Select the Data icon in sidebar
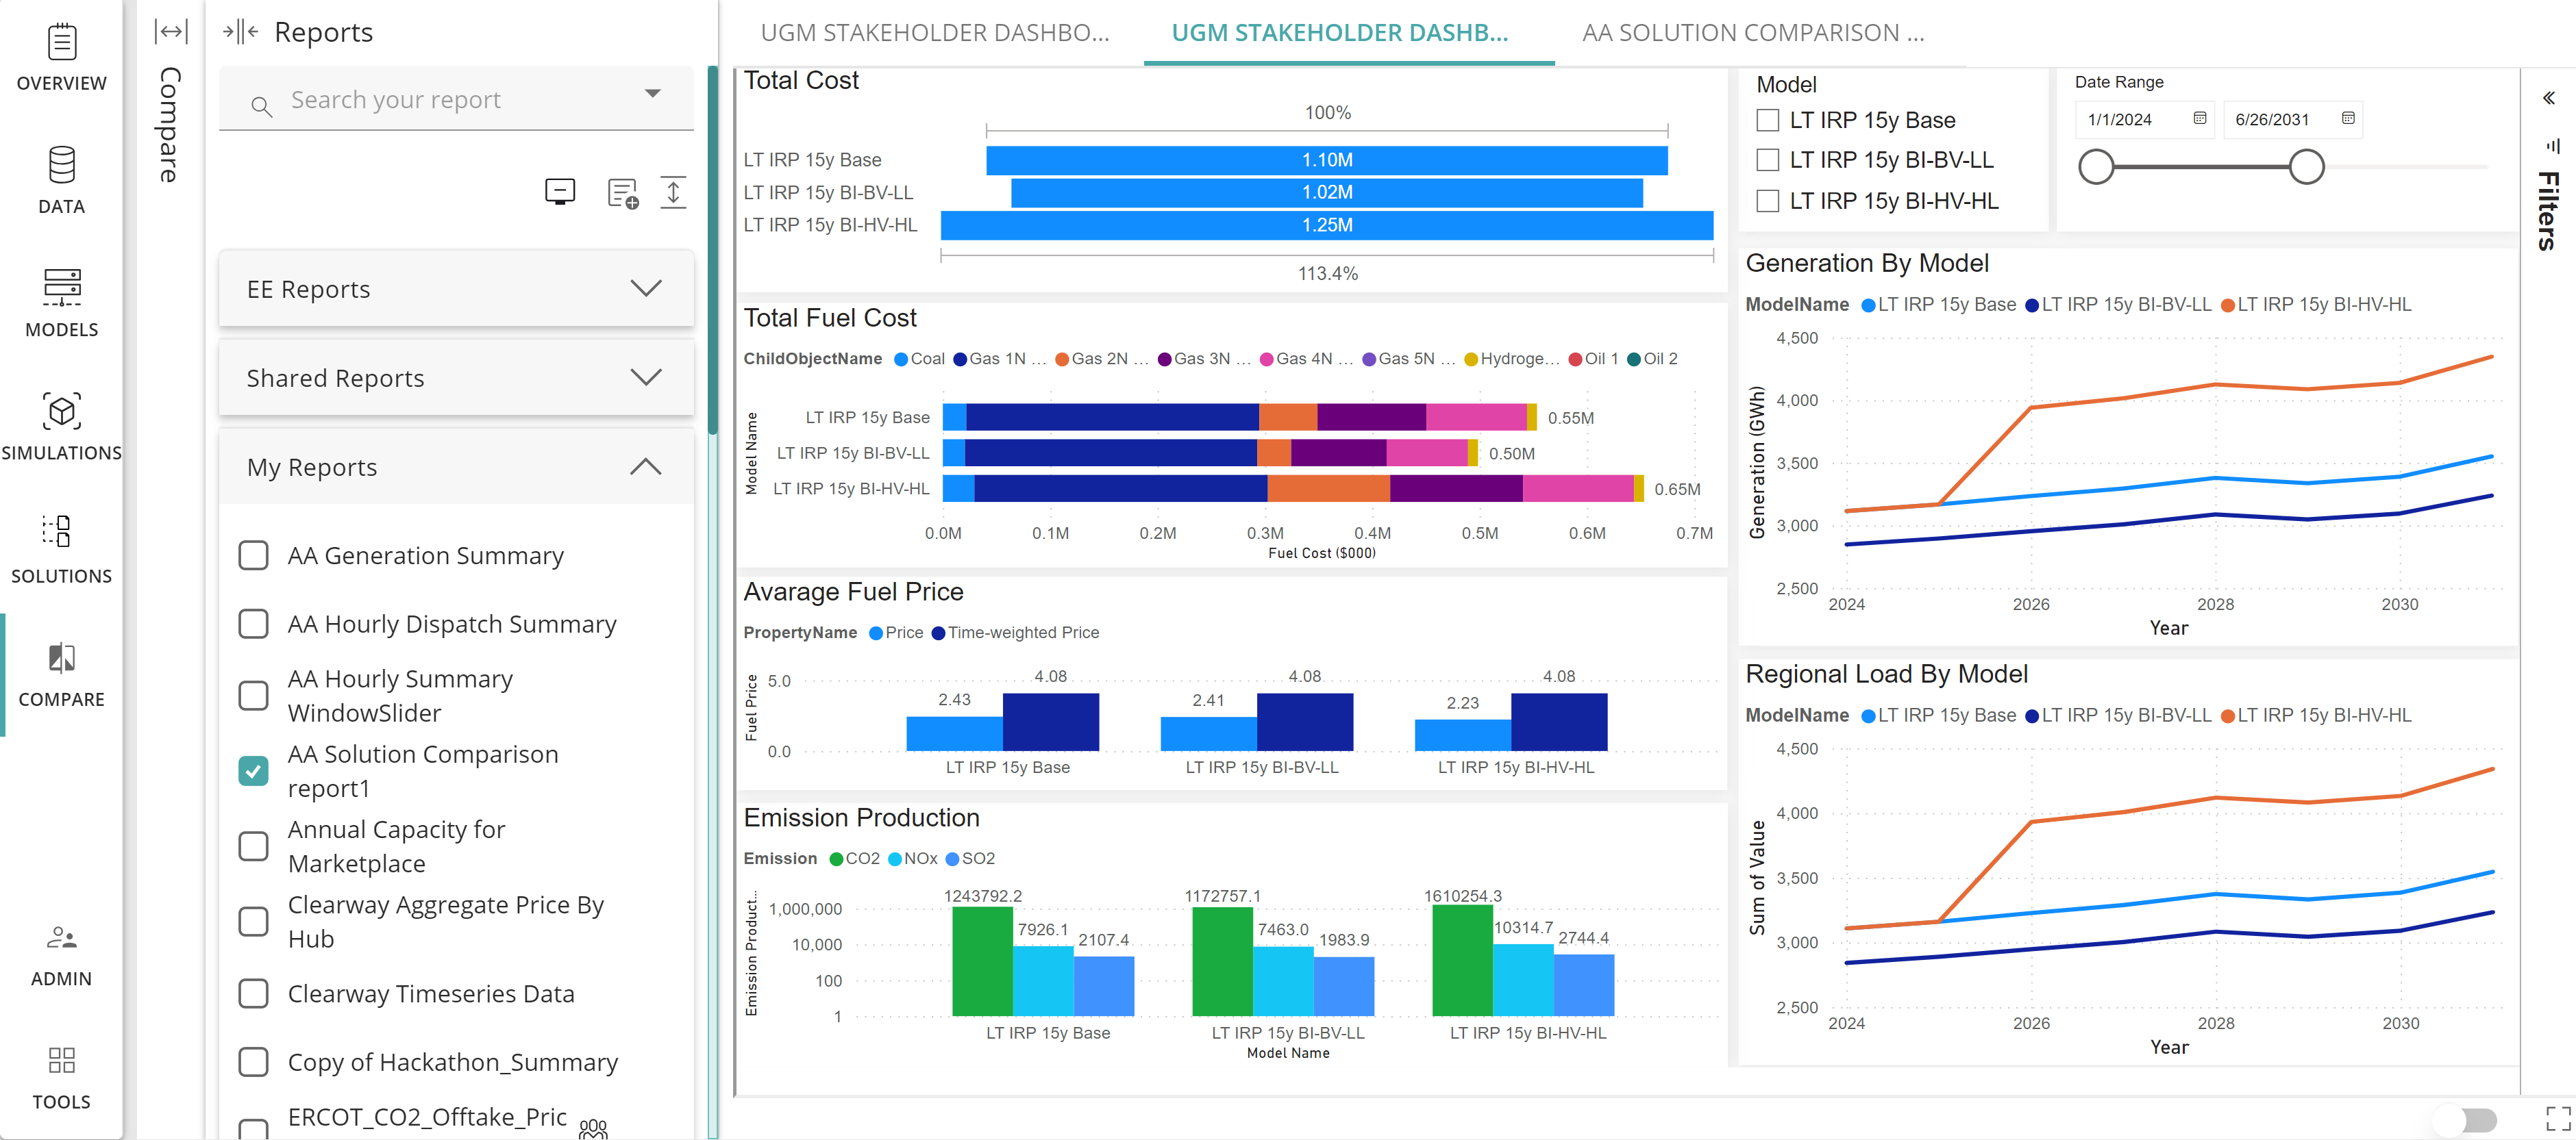This screenshot has width=2576, height=1140. click(x=61, y=180)
